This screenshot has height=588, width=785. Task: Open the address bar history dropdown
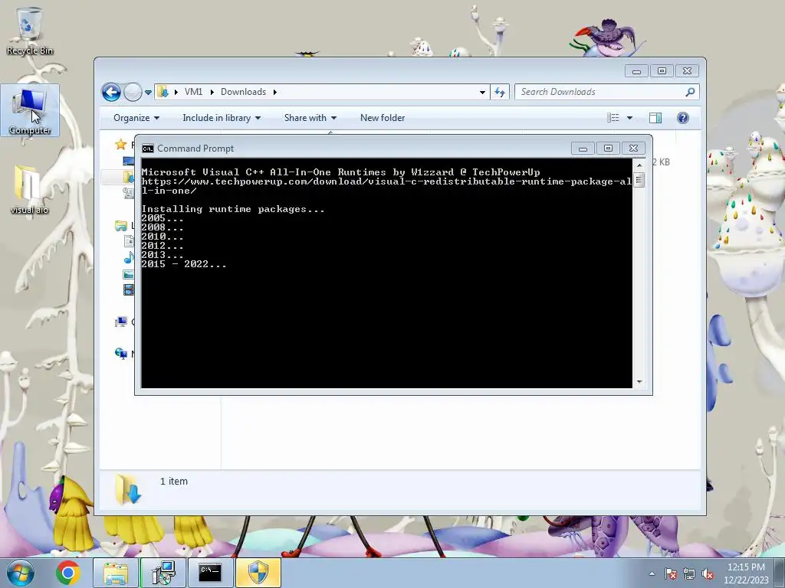482,92
